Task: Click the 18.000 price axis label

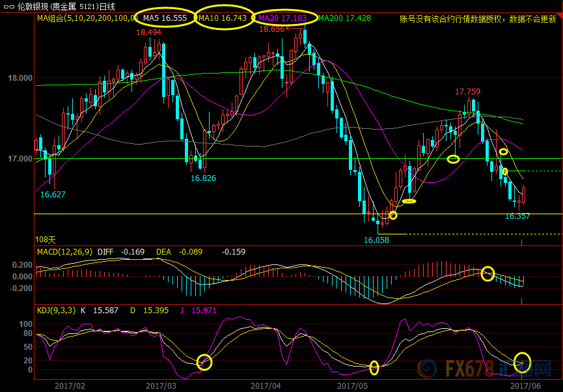Action: pyautogui.click(x=20, y=78)
